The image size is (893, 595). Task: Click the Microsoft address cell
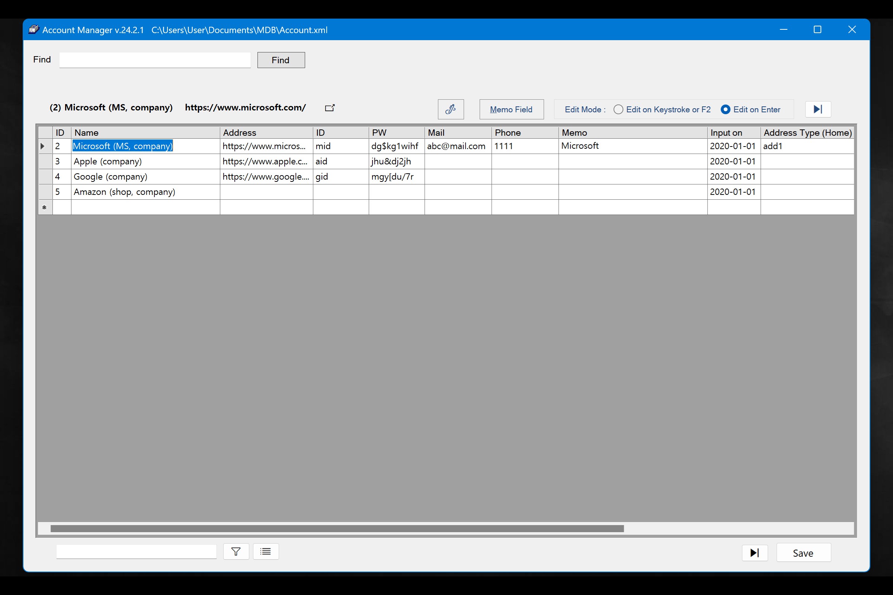[x=266, y=146]
